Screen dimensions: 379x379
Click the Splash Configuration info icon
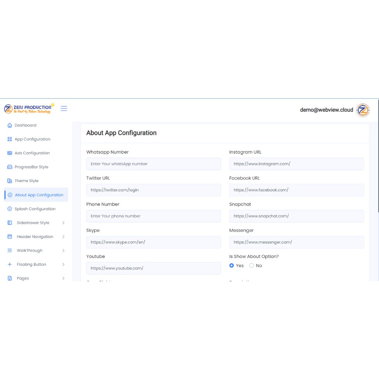pos(10,209)
